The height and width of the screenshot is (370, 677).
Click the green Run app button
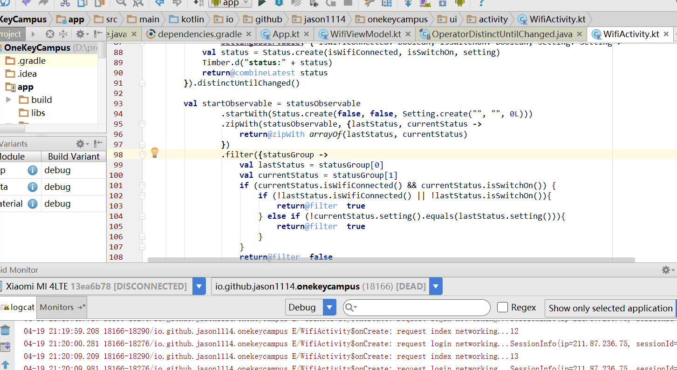pos(262,3)
